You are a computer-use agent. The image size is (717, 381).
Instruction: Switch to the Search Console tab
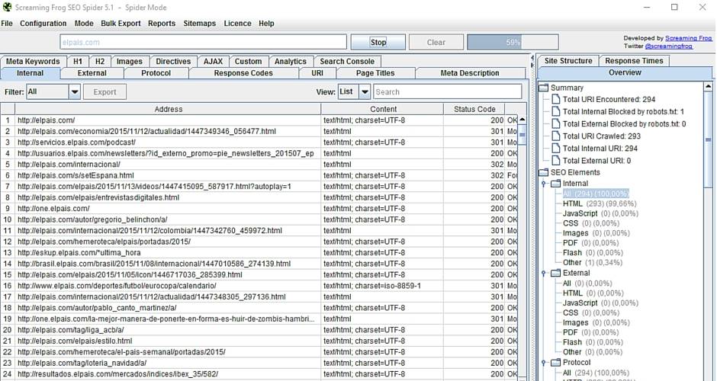[x=347, y=61]
